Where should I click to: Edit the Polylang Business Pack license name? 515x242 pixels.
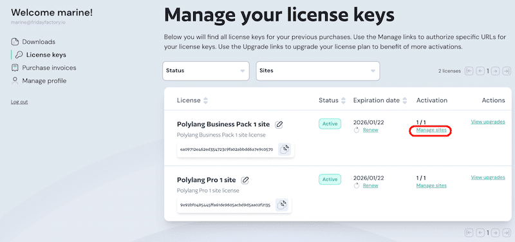279,124
